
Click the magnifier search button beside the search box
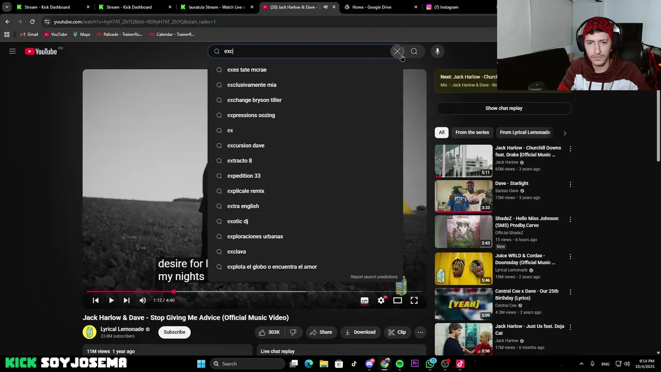(x=414, y=51)
